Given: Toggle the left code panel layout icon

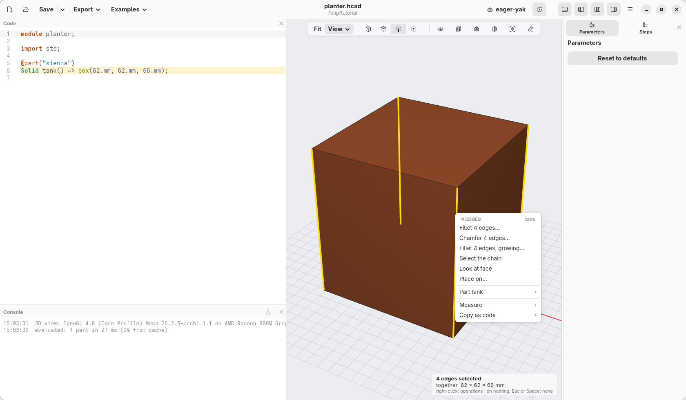Looking at the screenshot, I should (581, 9).
